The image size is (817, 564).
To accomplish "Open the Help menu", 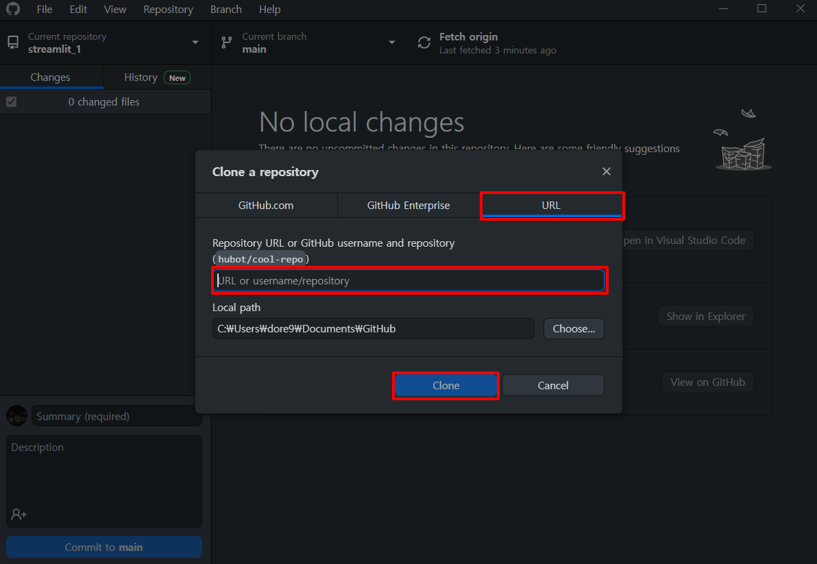I will 269,10.
